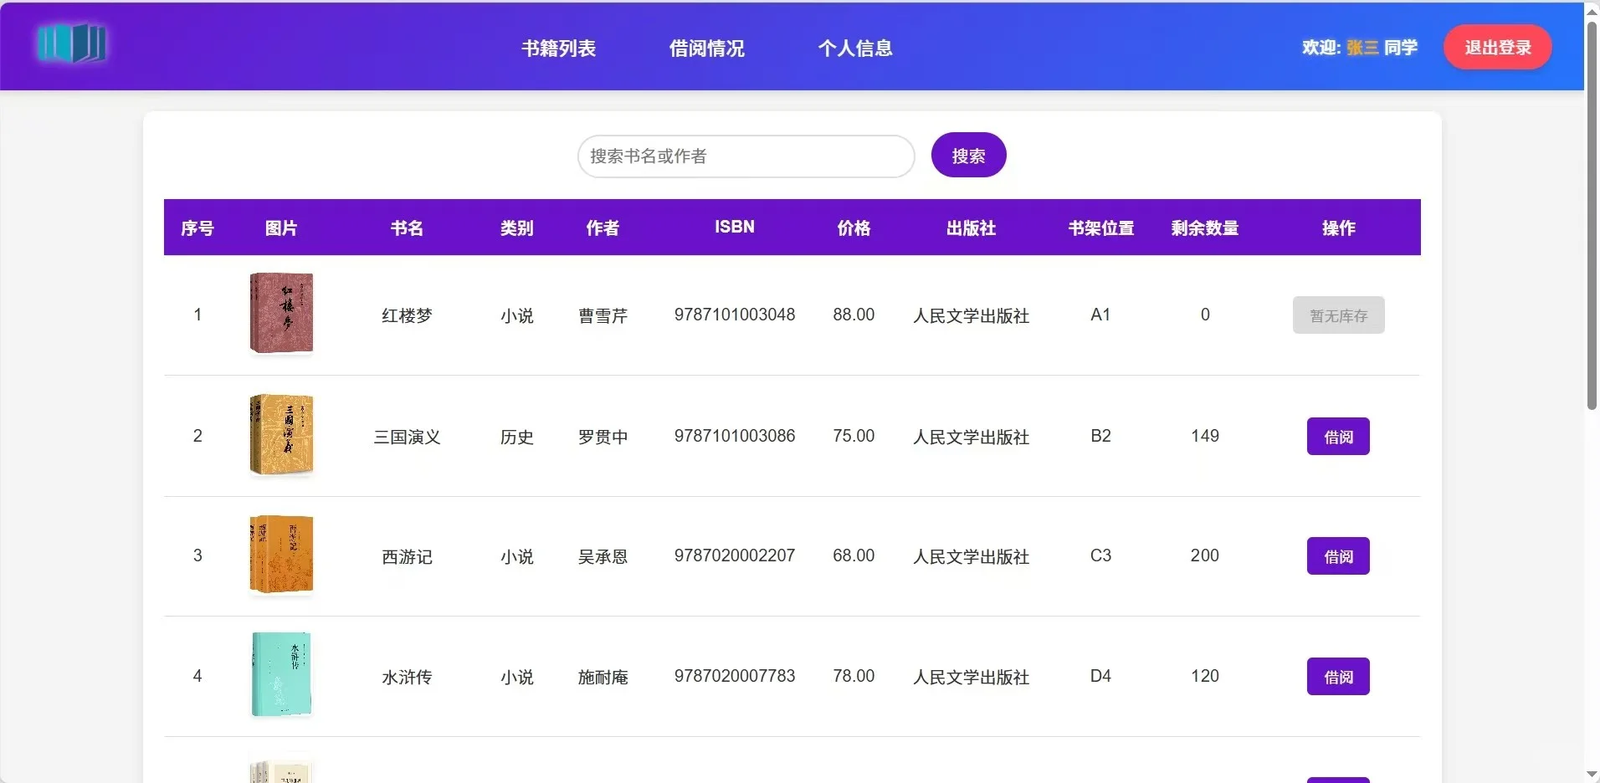1600x783 pixels.
Task: Click the 西游记 book cover image
Action: pyautogui.click(x=281, y=555)
